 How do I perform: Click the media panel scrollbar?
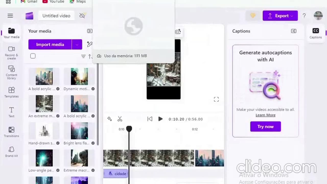click(98, 105)
